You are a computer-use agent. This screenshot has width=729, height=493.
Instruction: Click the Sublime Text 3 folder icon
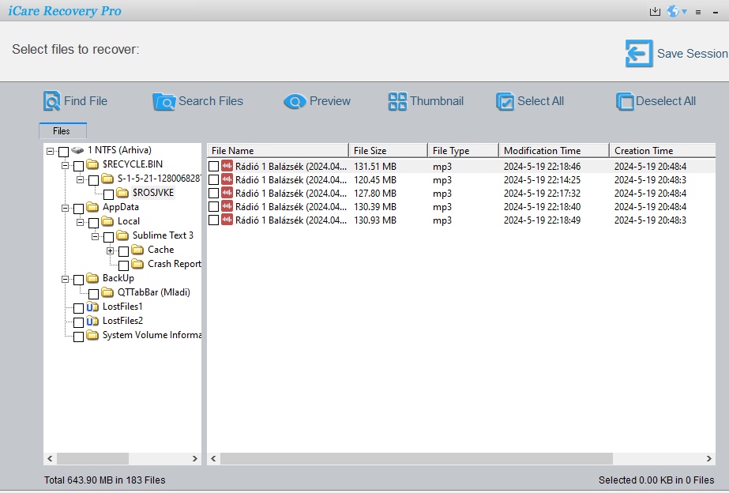pyautogui.click(x=122, y=235)
